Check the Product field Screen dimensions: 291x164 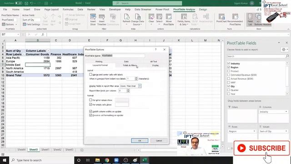229,71
